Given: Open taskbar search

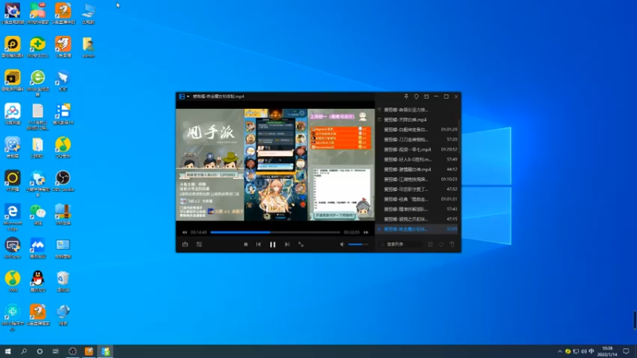Looking at the screenshot, I should point(24,352).
